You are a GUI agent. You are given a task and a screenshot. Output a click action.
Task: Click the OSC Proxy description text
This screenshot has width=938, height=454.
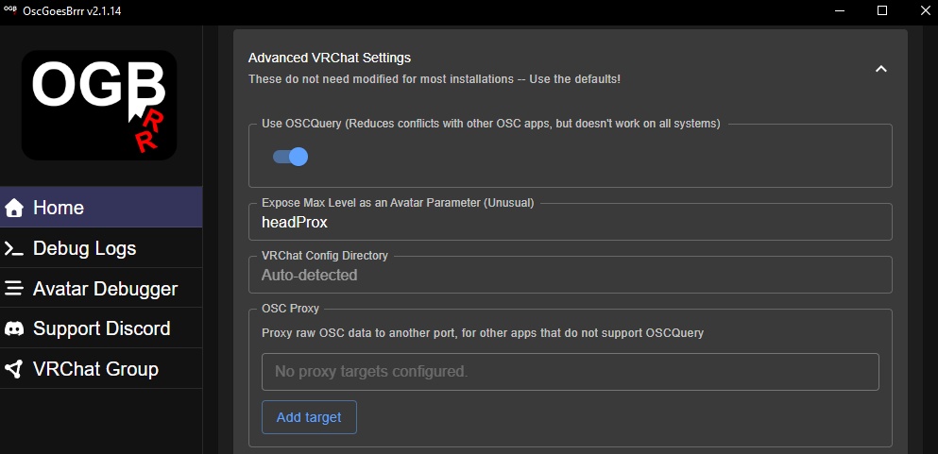tap(483, 333)
